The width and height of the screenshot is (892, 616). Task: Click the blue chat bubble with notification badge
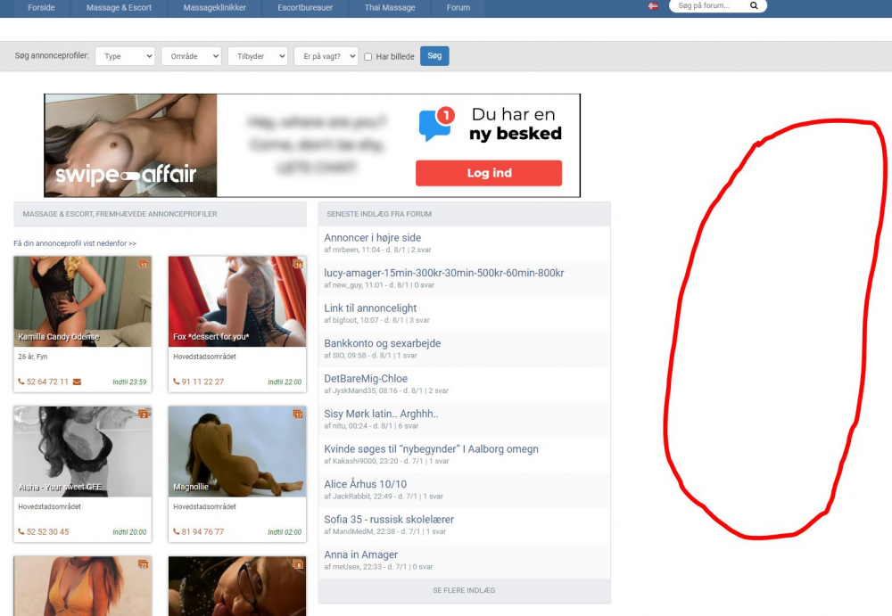(x=434, y=120)
